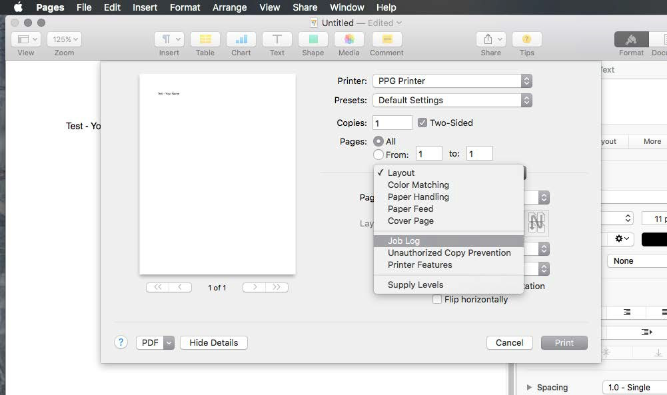Open the Zoom 125% dropdown
Image resolution: width=667 pixels, height=395 pixels.
point(64,39)
